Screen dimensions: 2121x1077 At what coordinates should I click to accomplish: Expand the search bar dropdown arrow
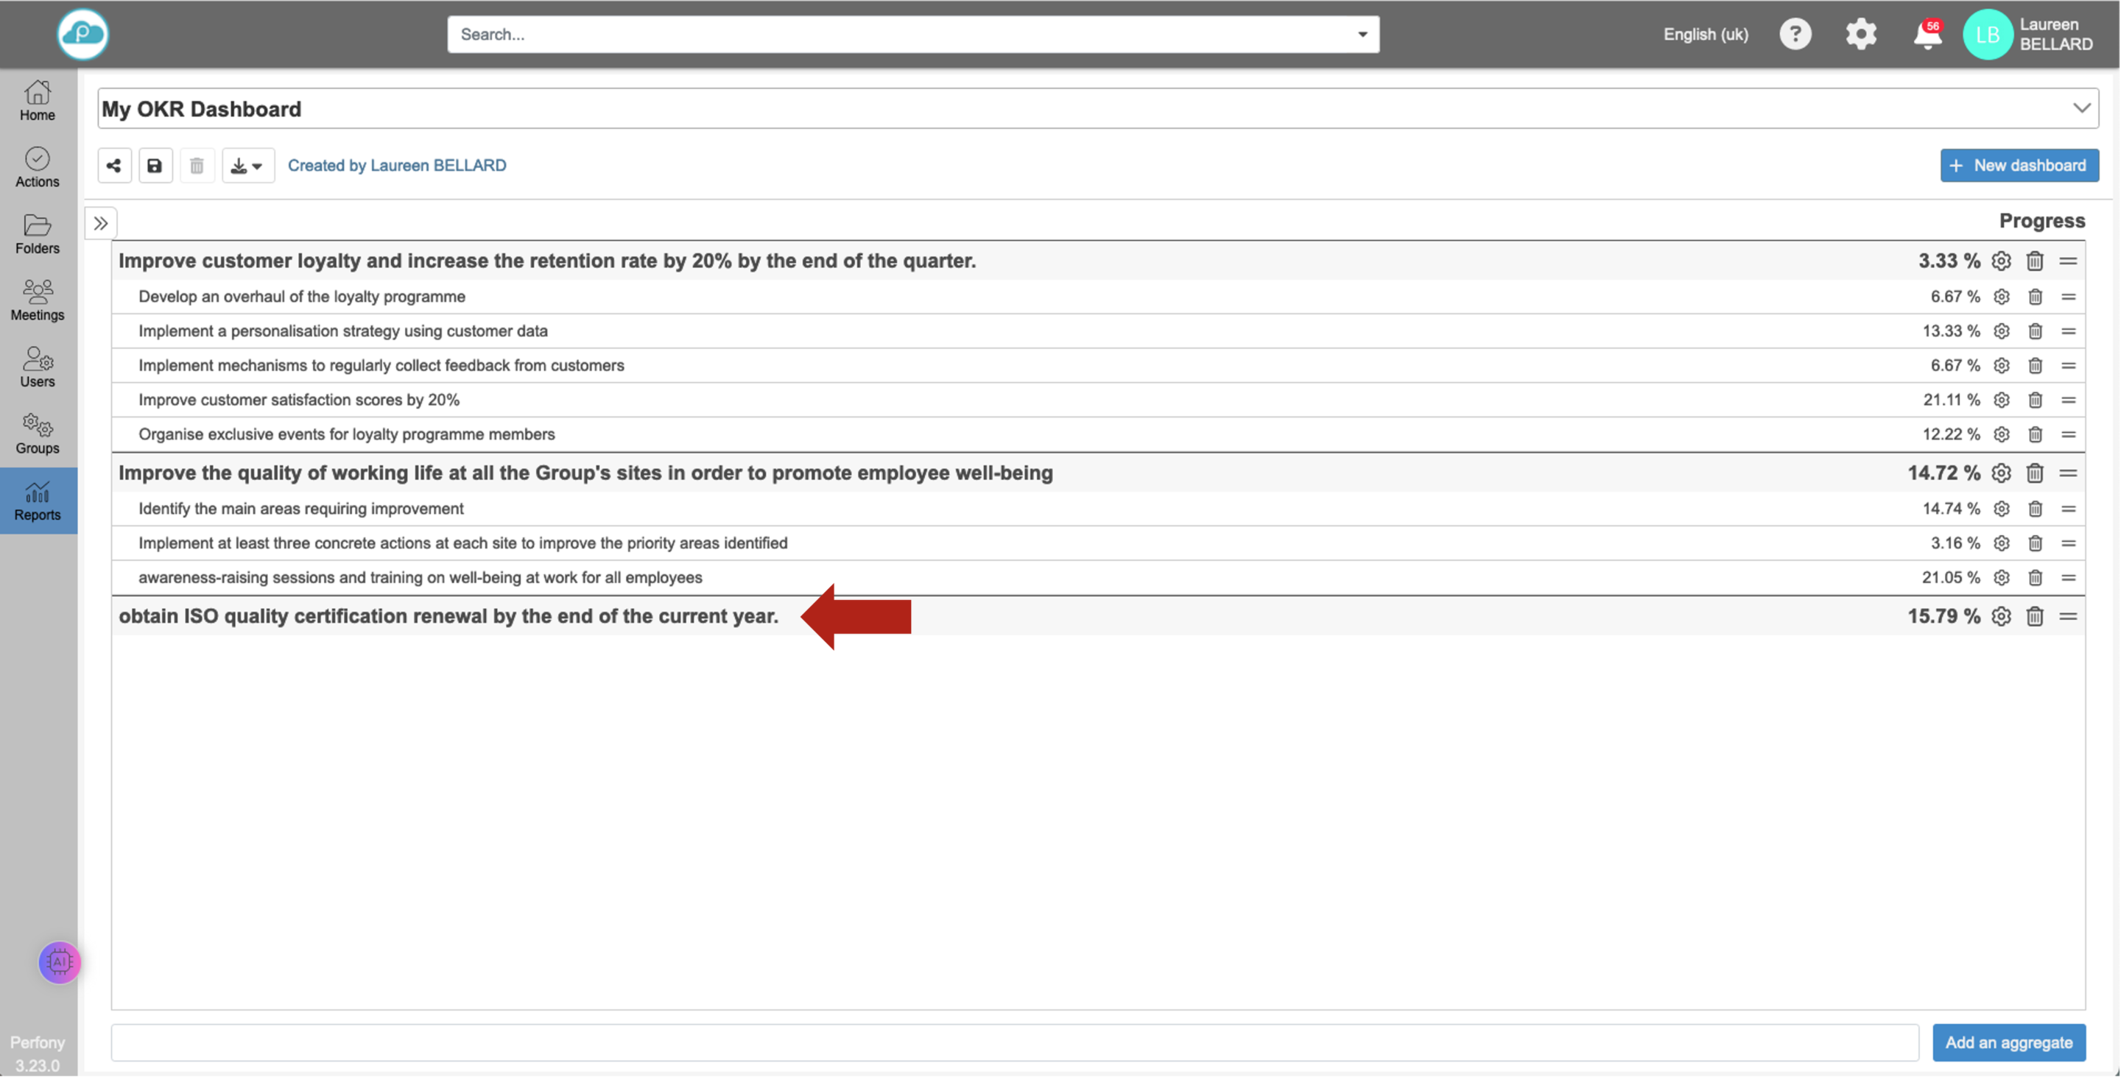1362,35
